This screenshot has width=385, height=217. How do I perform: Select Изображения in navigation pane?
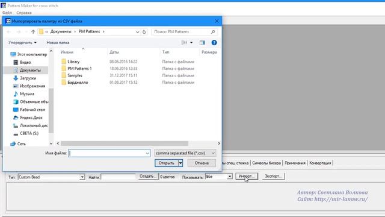tap(29, 86)
